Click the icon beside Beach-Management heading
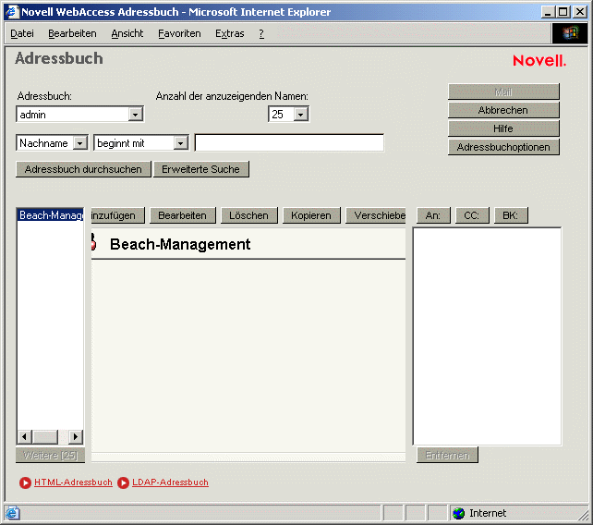 tap(93, 242)
